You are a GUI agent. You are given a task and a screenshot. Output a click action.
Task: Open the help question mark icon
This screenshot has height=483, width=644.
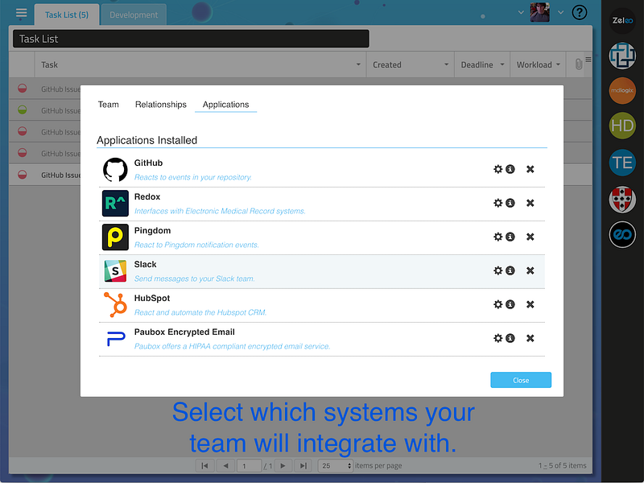click(580, 12)
